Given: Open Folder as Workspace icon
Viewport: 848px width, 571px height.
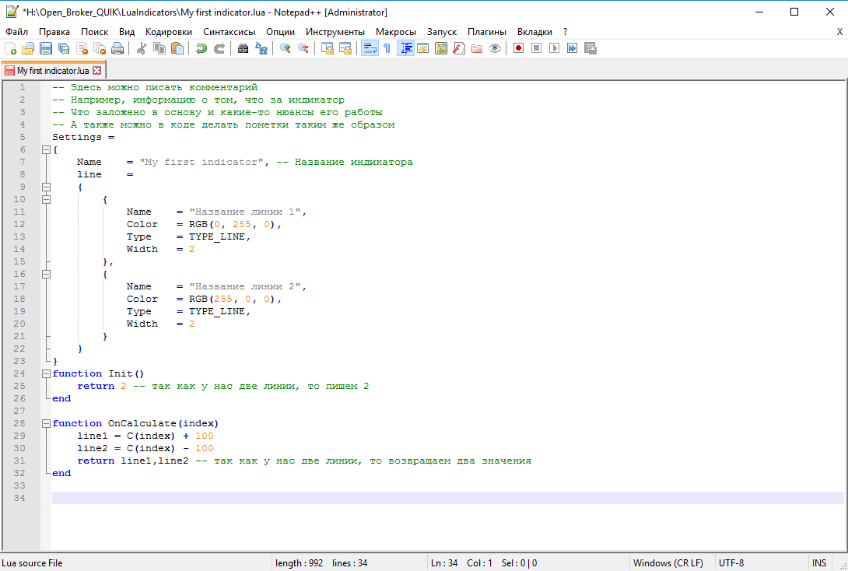Looking at the screenshot, I should (x=477, y=49).
